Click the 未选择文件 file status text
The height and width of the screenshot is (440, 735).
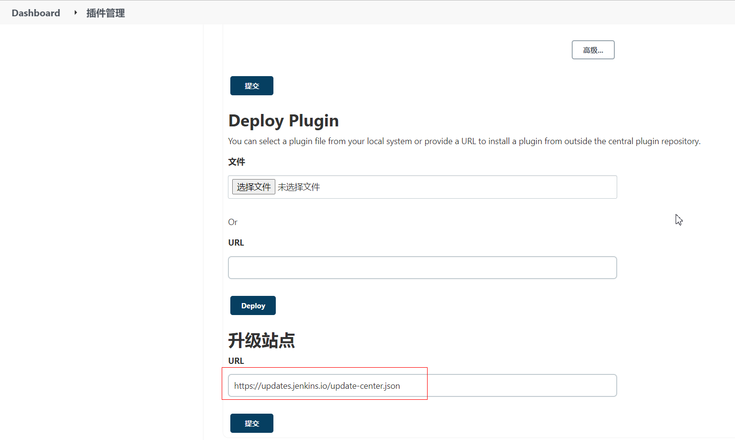coord(299,187)
